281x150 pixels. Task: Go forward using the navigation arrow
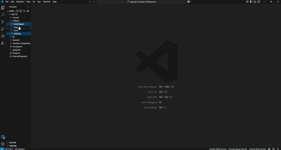tap(94, 2)
